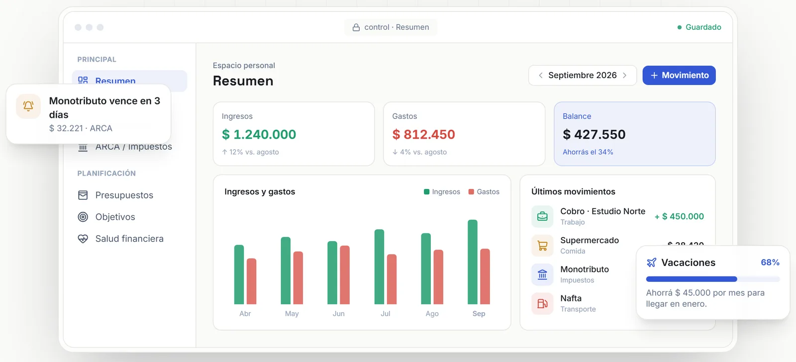Click the control · Resumen address bar

(x=391, y=27)
